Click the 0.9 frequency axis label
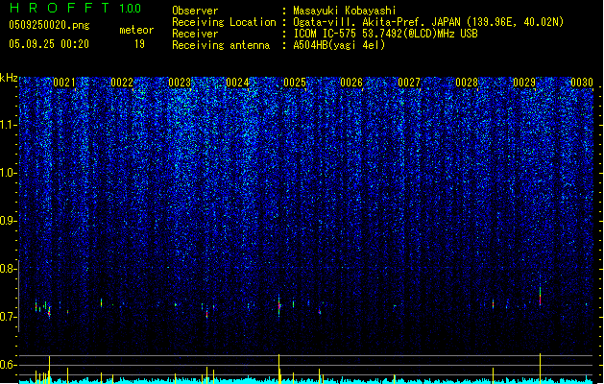Screen dimensions: 604x384 tap(9, 221)
